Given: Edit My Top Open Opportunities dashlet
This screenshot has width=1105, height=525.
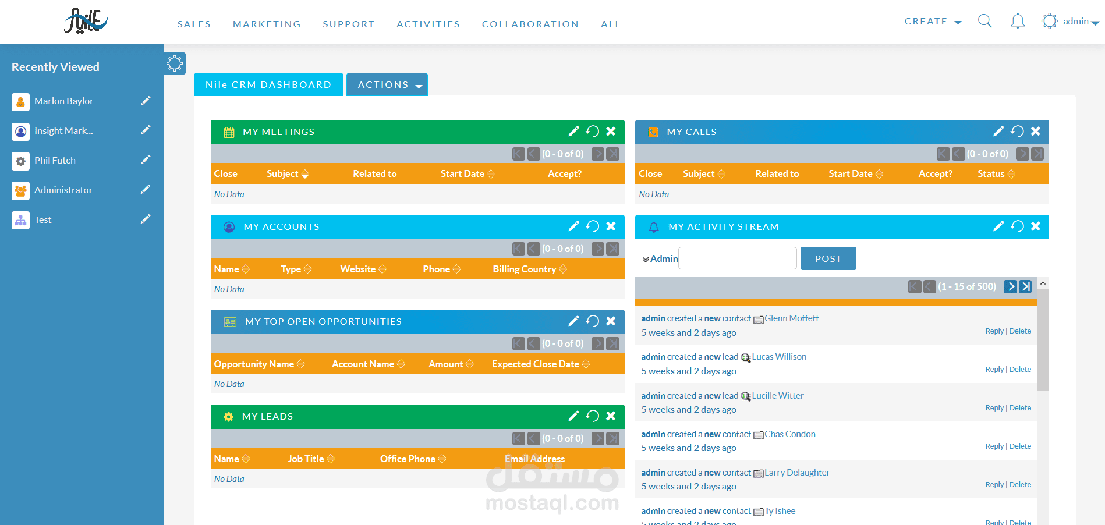Looking at the screenshot, I should click(573, 321).
